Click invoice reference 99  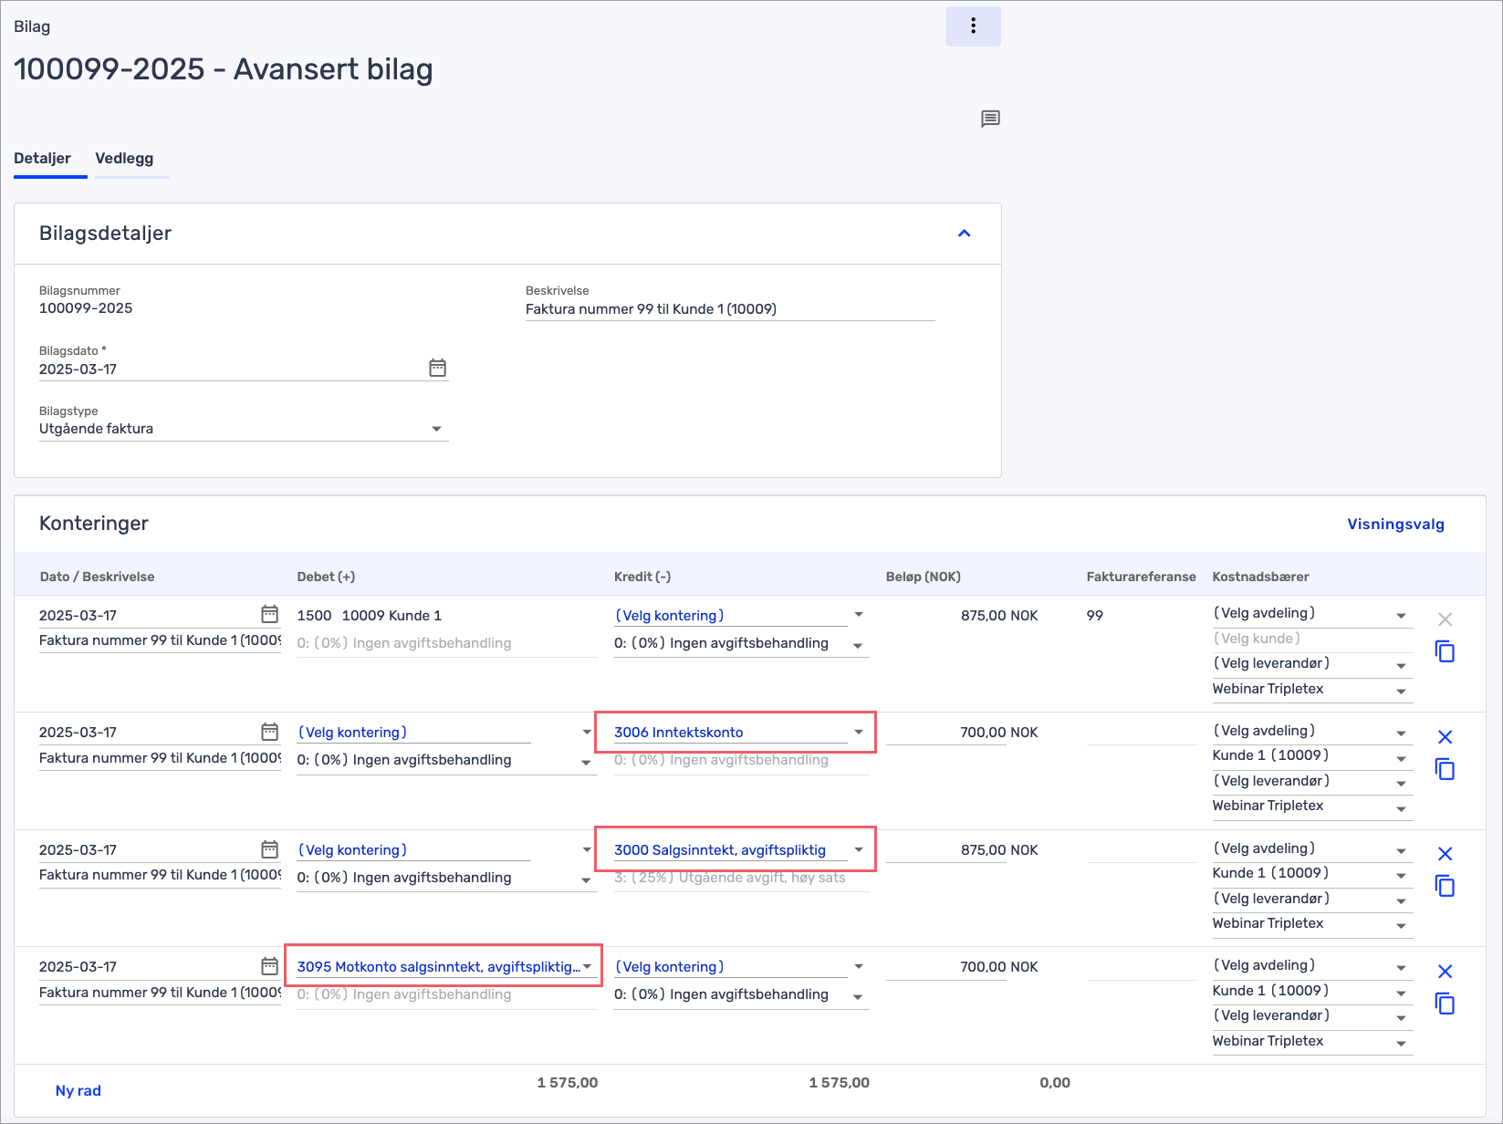pos(1095,616)
